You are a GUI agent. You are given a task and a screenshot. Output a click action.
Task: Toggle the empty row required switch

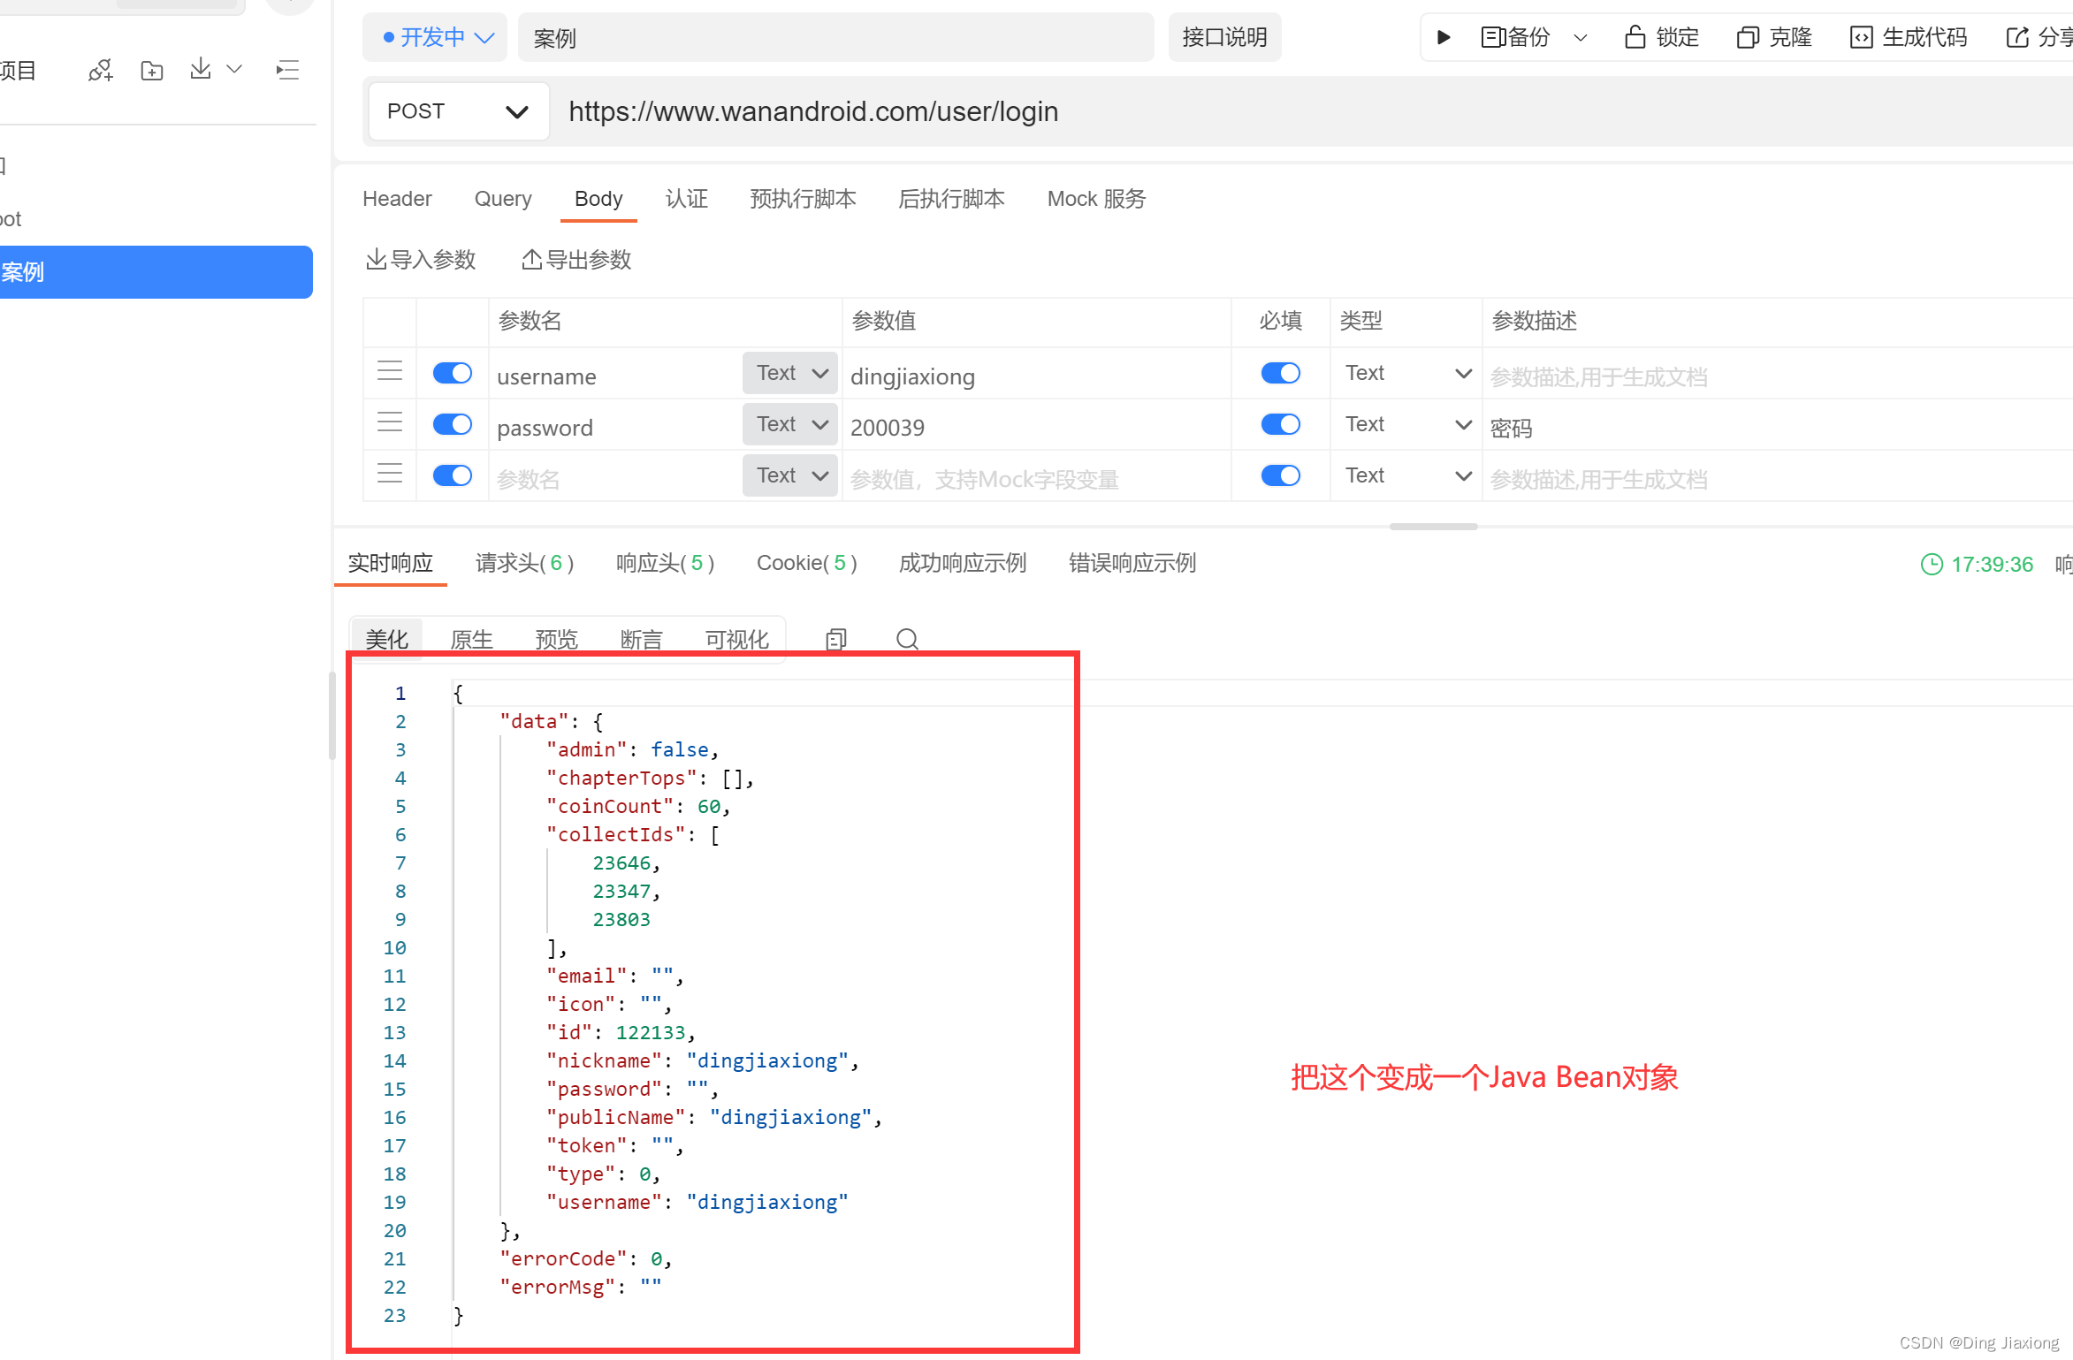point(1280,475)
